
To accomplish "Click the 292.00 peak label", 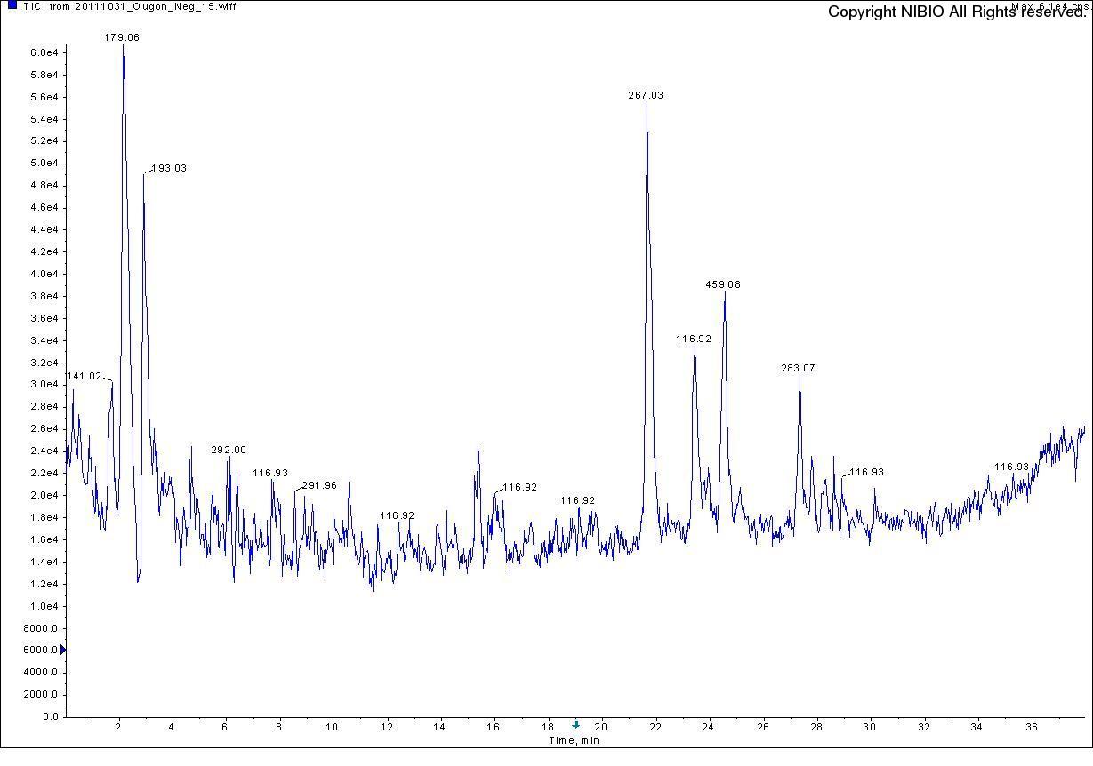I will [229, 451].
